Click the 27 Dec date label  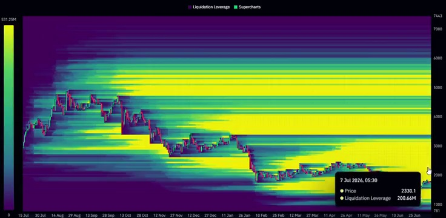point(210,215)
